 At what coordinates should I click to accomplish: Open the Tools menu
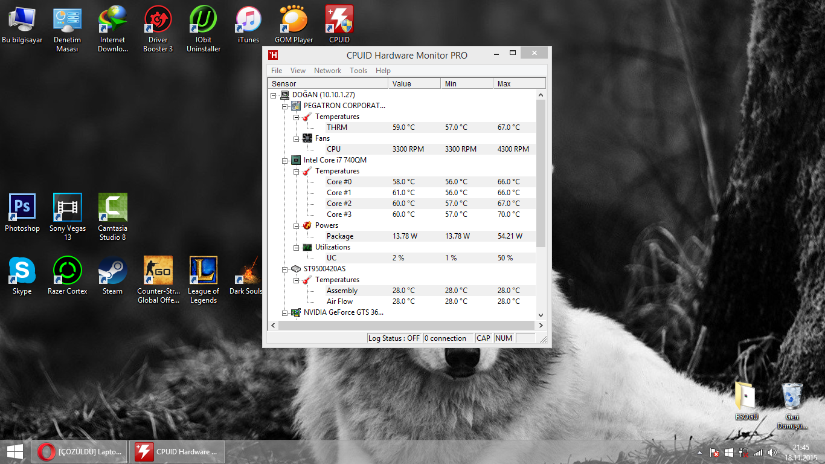[x=358, y=71]
